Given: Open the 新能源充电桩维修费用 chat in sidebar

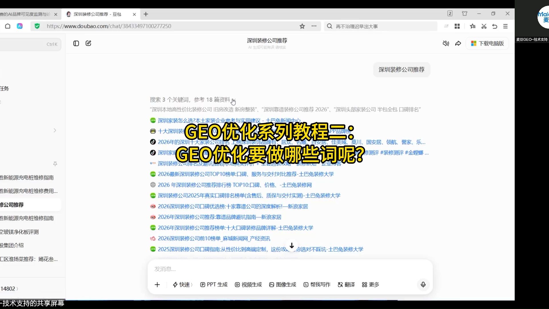Looking at the screenshot, I should click(29, 191).
